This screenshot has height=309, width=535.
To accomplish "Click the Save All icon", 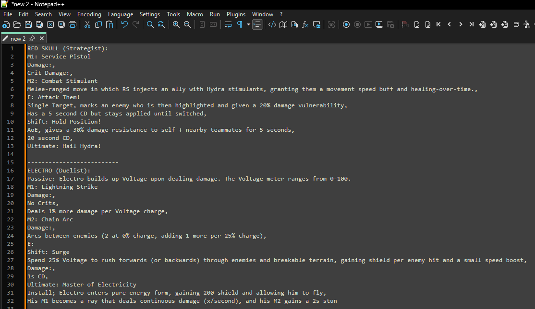I will point(39,24).
